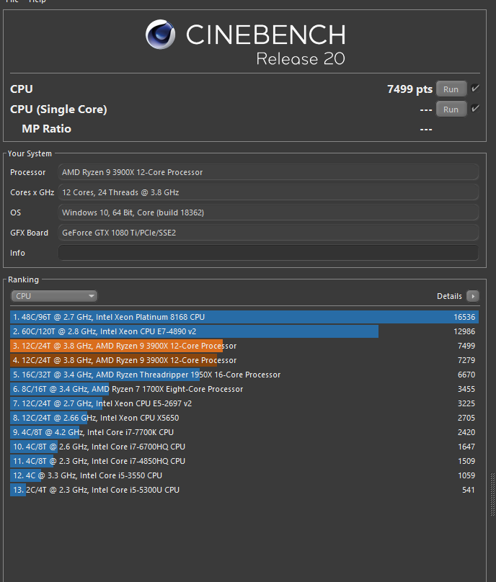Select the Intel Core i7-6700HQ ranking row
496x582 pixels.
244,447
